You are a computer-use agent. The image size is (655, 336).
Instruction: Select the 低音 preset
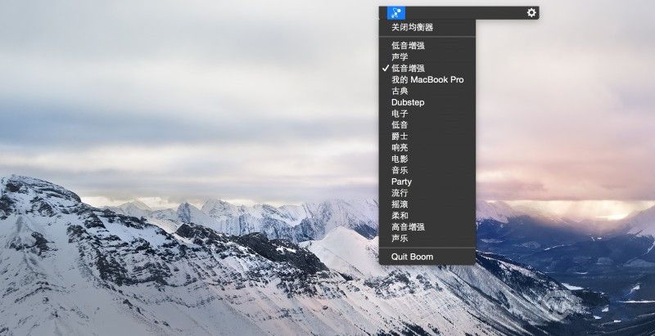[x=400, y=125]
